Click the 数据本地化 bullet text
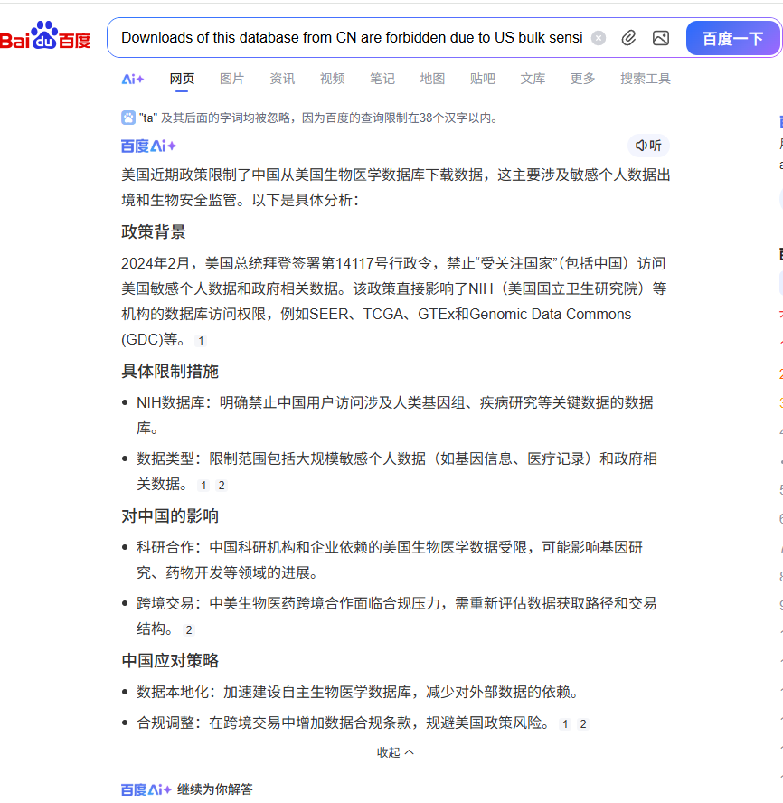Viewport: 783px width, 803px height. (360, 693)
